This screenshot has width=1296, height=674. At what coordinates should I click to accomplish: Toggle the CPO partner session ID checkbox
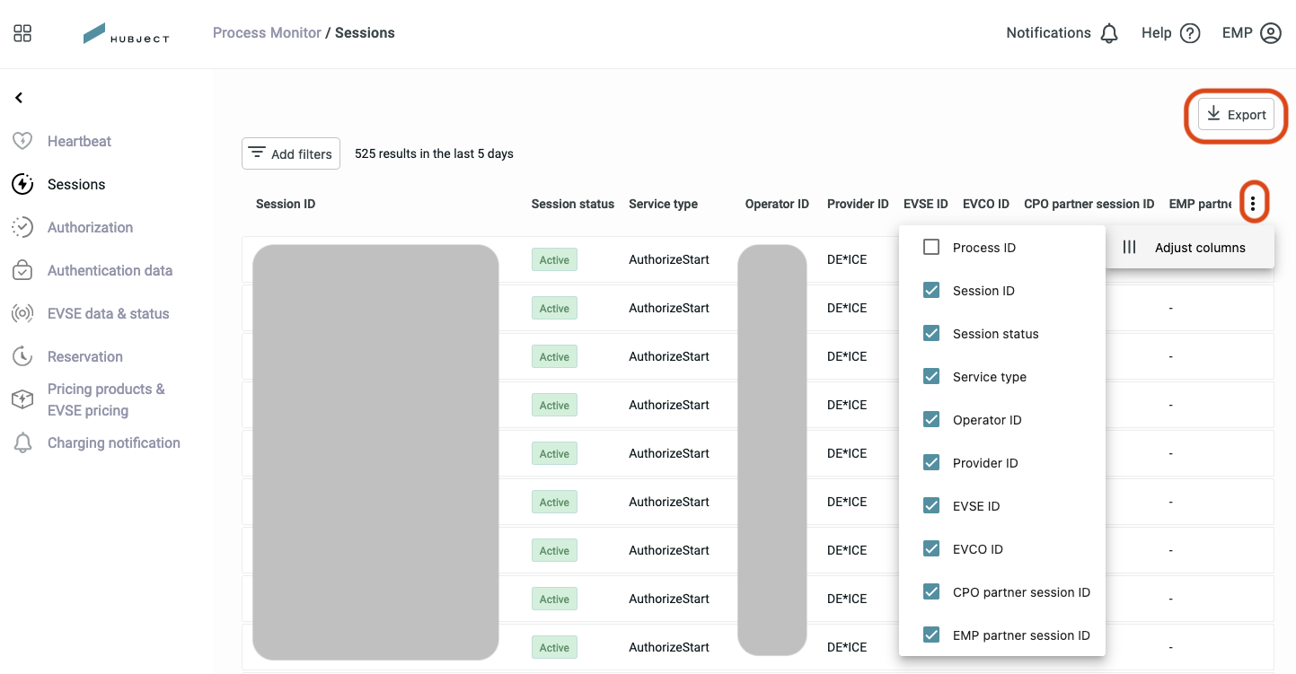tap(931, 591)
